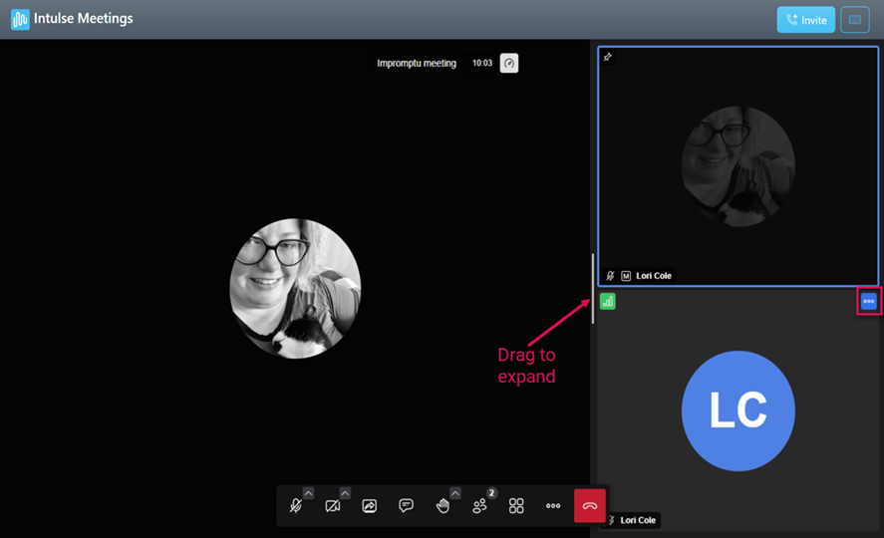Open the meeting performance gauge icon
The height and width of the screenshot is (538, 884).
click(x=509, y=63)
